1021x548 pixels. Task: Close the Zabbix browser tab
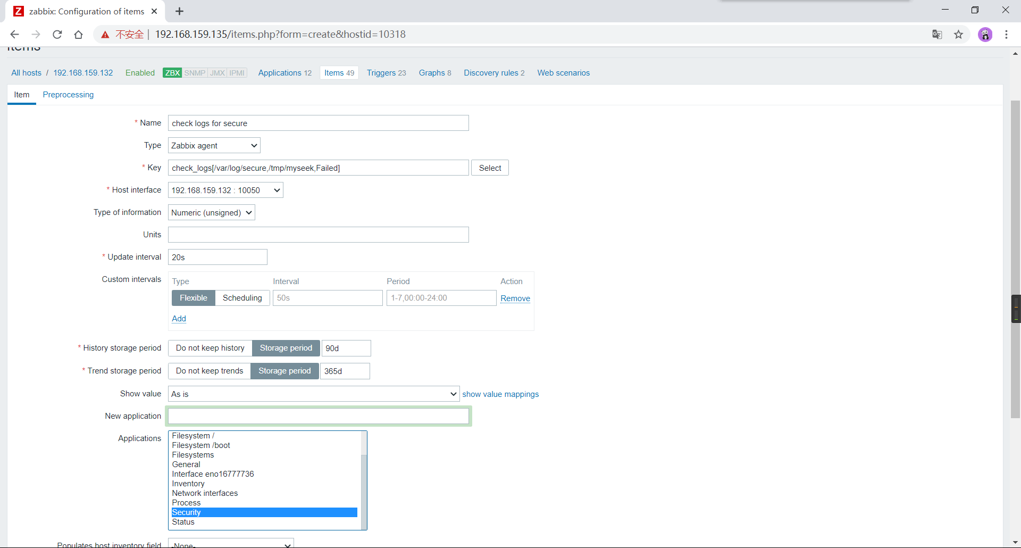(154, 11)
